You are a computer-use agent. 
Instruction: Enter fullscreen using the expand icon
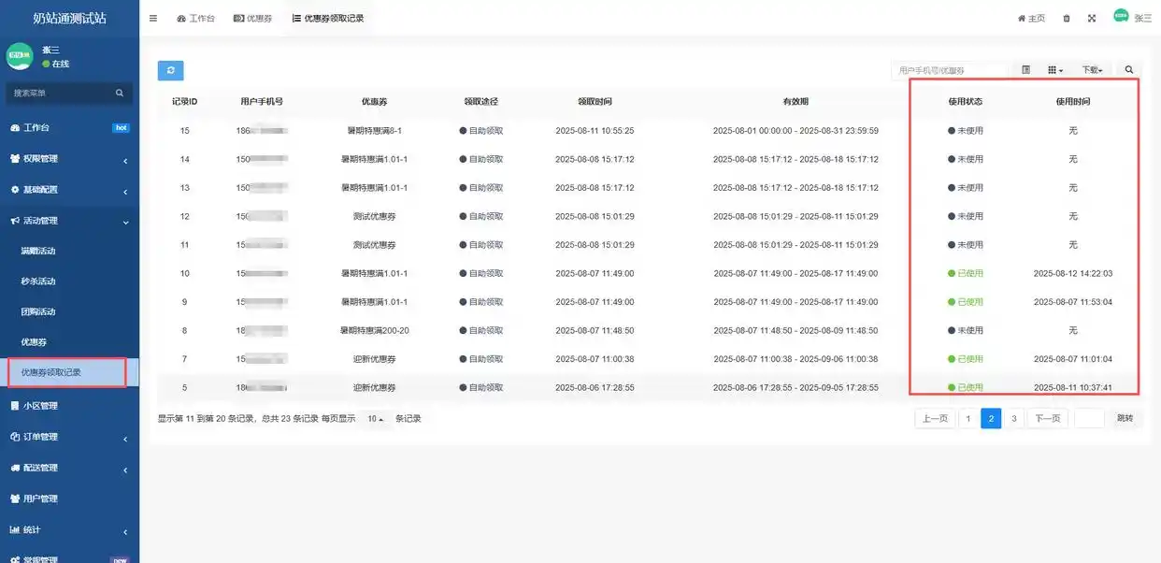click(1092, 19)
